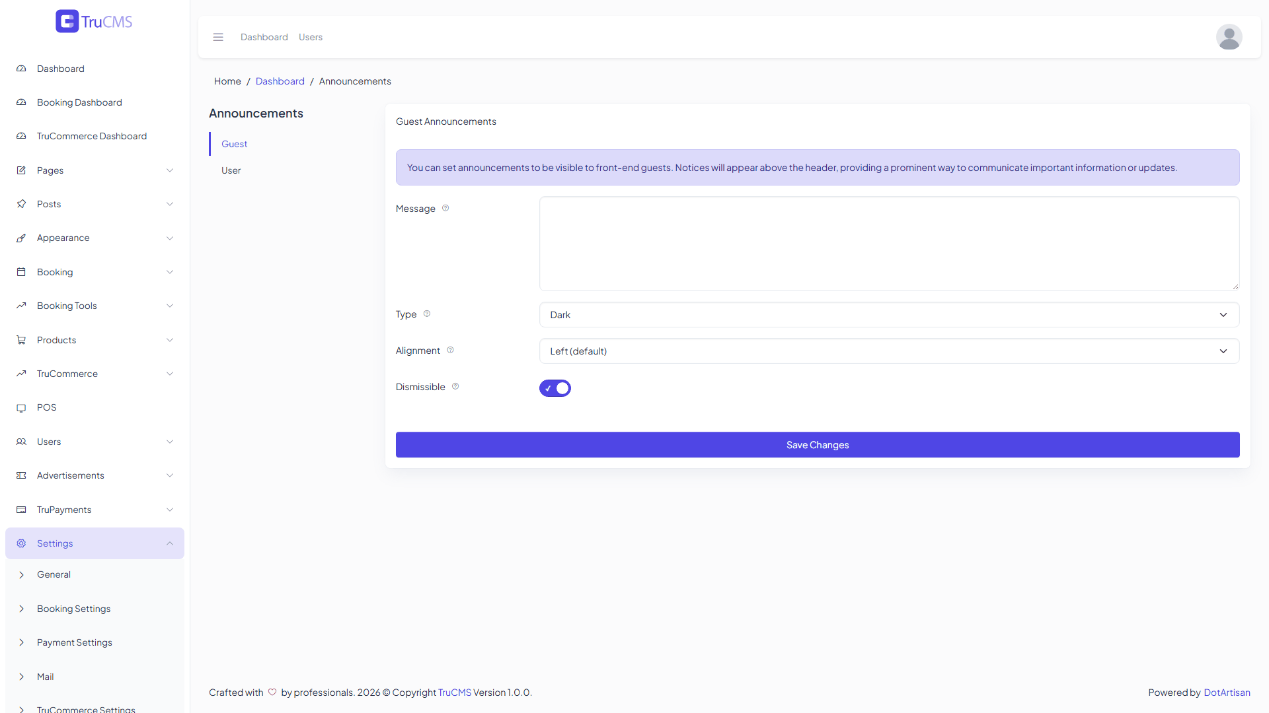Click the Dashboard gauge icon in sidebar
The image size is (1269, 713).
coord(21,69)
